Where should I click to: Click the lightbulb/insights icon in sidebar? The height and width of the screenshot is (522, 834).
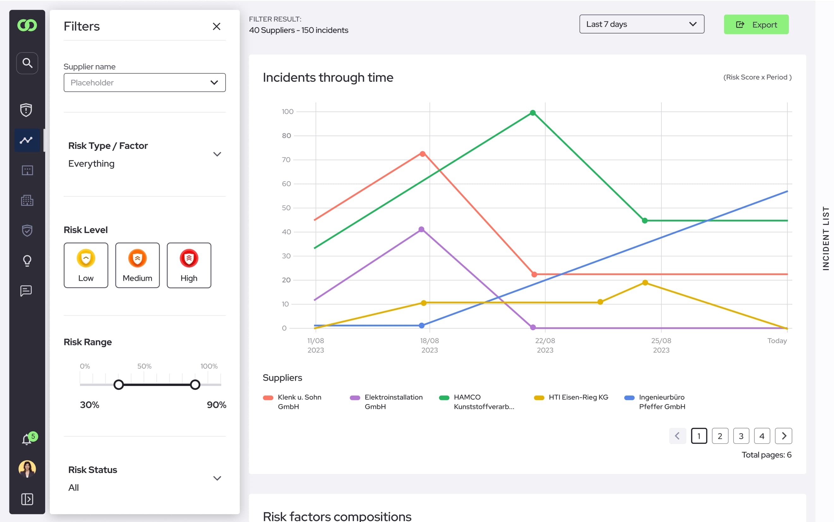click(x=27, y=260)
